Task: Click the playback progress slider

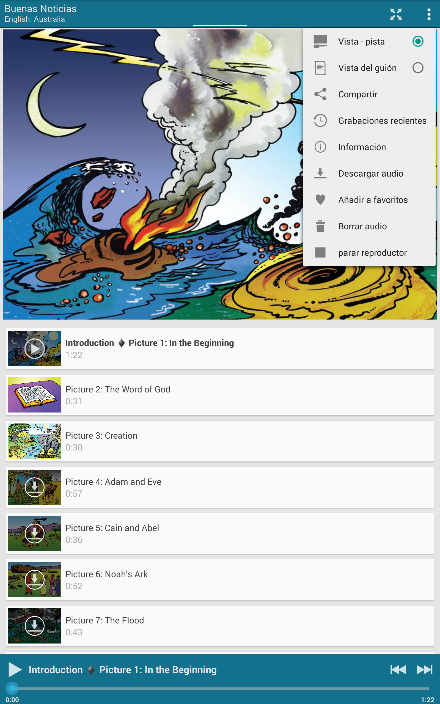Action: point(220,688)
